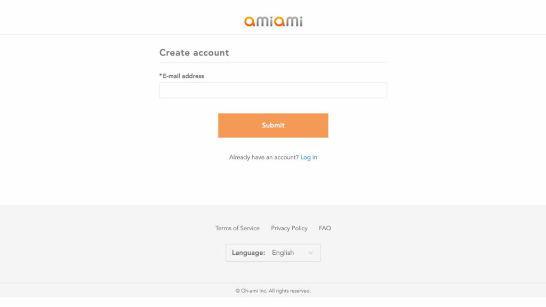
Task: Click the Language dropdown chevron arrow
Action: click(x=310, y=253)
